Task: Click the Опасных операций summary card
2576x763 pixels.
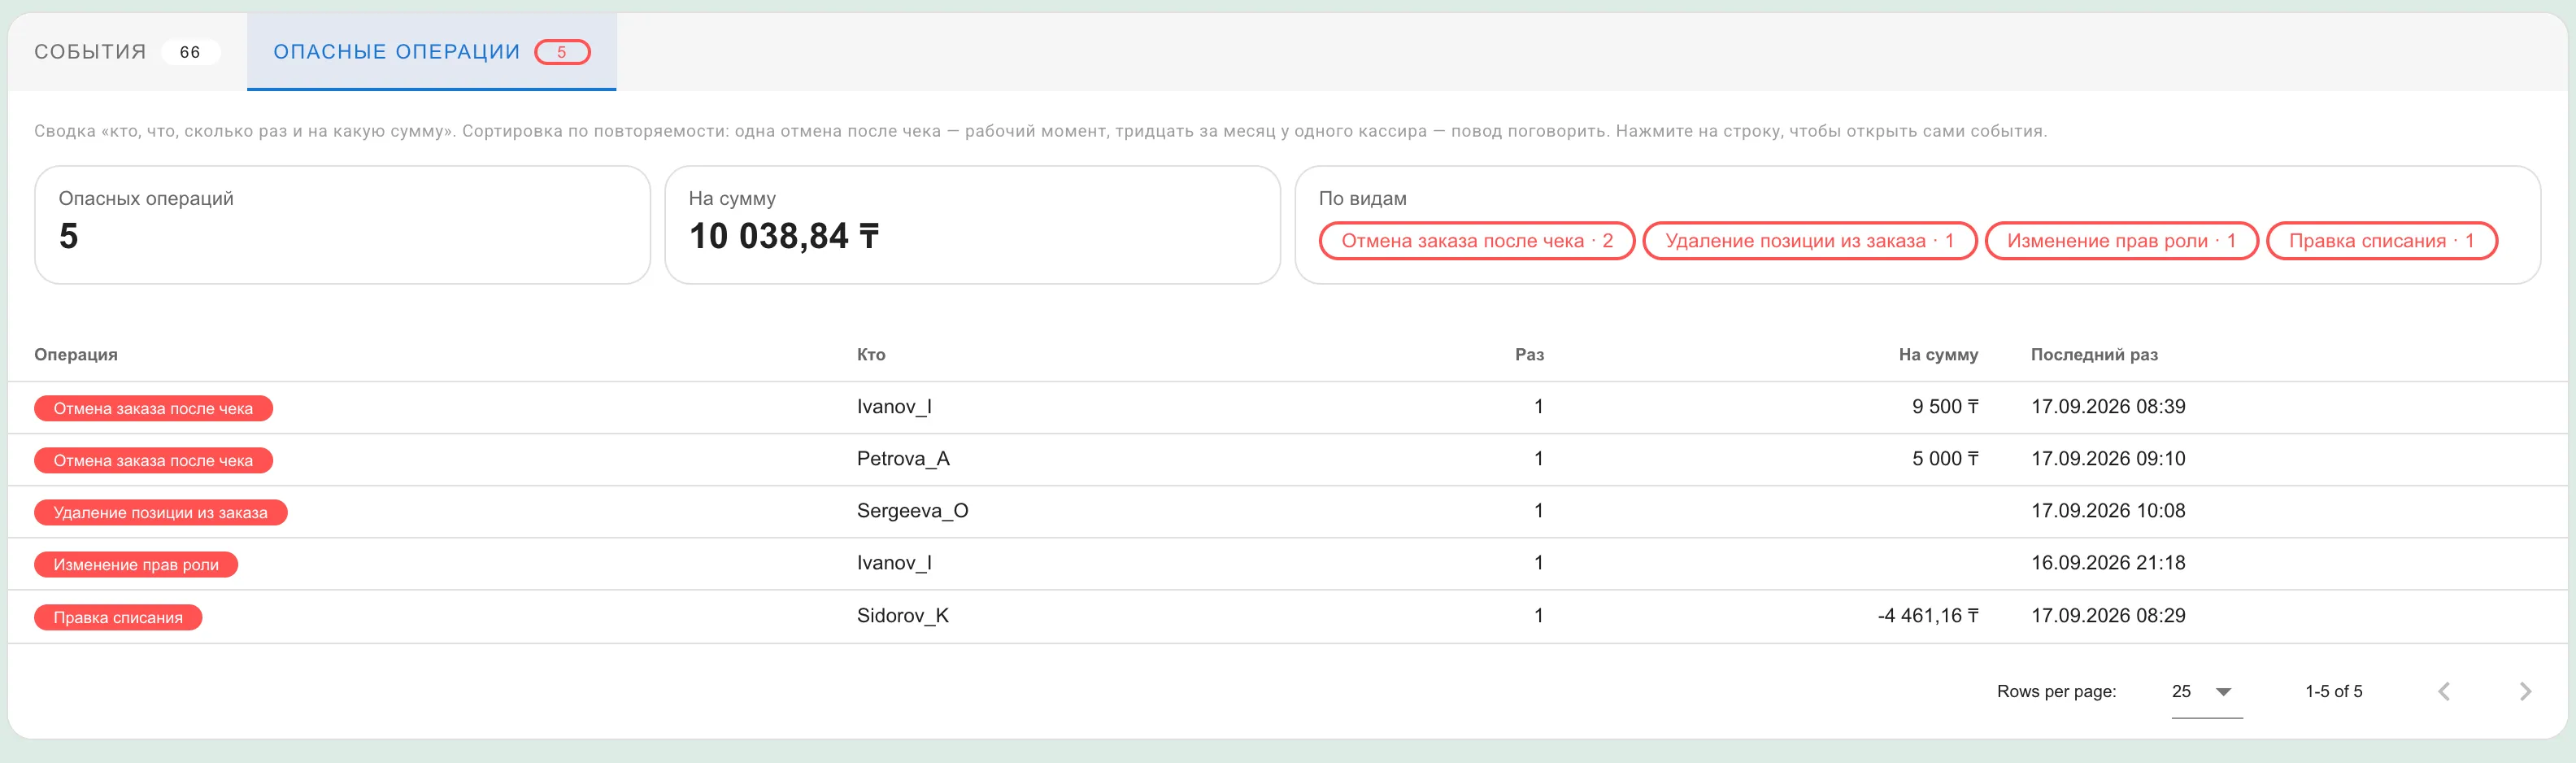Action: click(x=342, y=225)
